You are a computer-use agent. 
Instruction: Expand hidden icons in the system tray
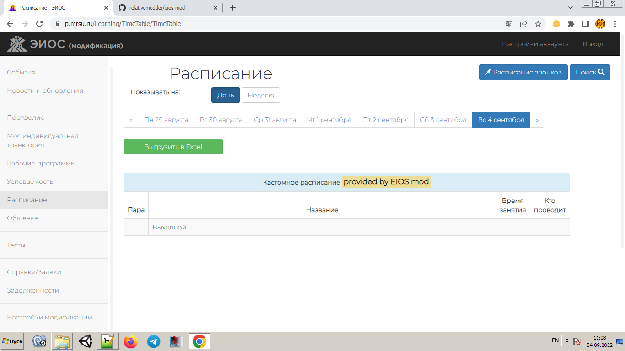(x=567, y=340)
